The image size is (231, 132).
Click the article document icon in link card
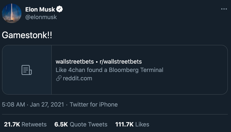click(27, 70)
